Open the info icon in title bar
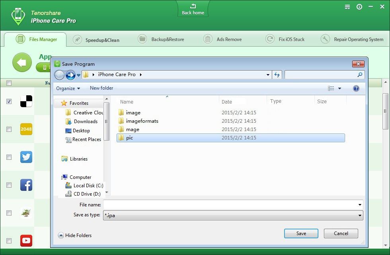Viewport: 390px width, 255px height. tap(359, 7)
